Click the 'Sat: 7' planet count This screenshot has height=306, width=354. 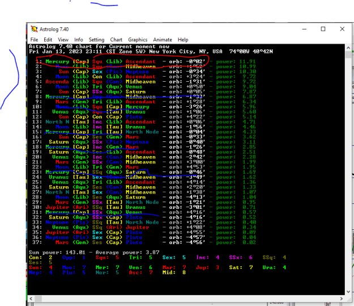click(241, 267)
